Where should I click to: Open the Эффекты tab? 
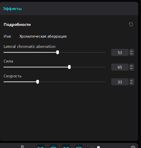pos(12,9)
